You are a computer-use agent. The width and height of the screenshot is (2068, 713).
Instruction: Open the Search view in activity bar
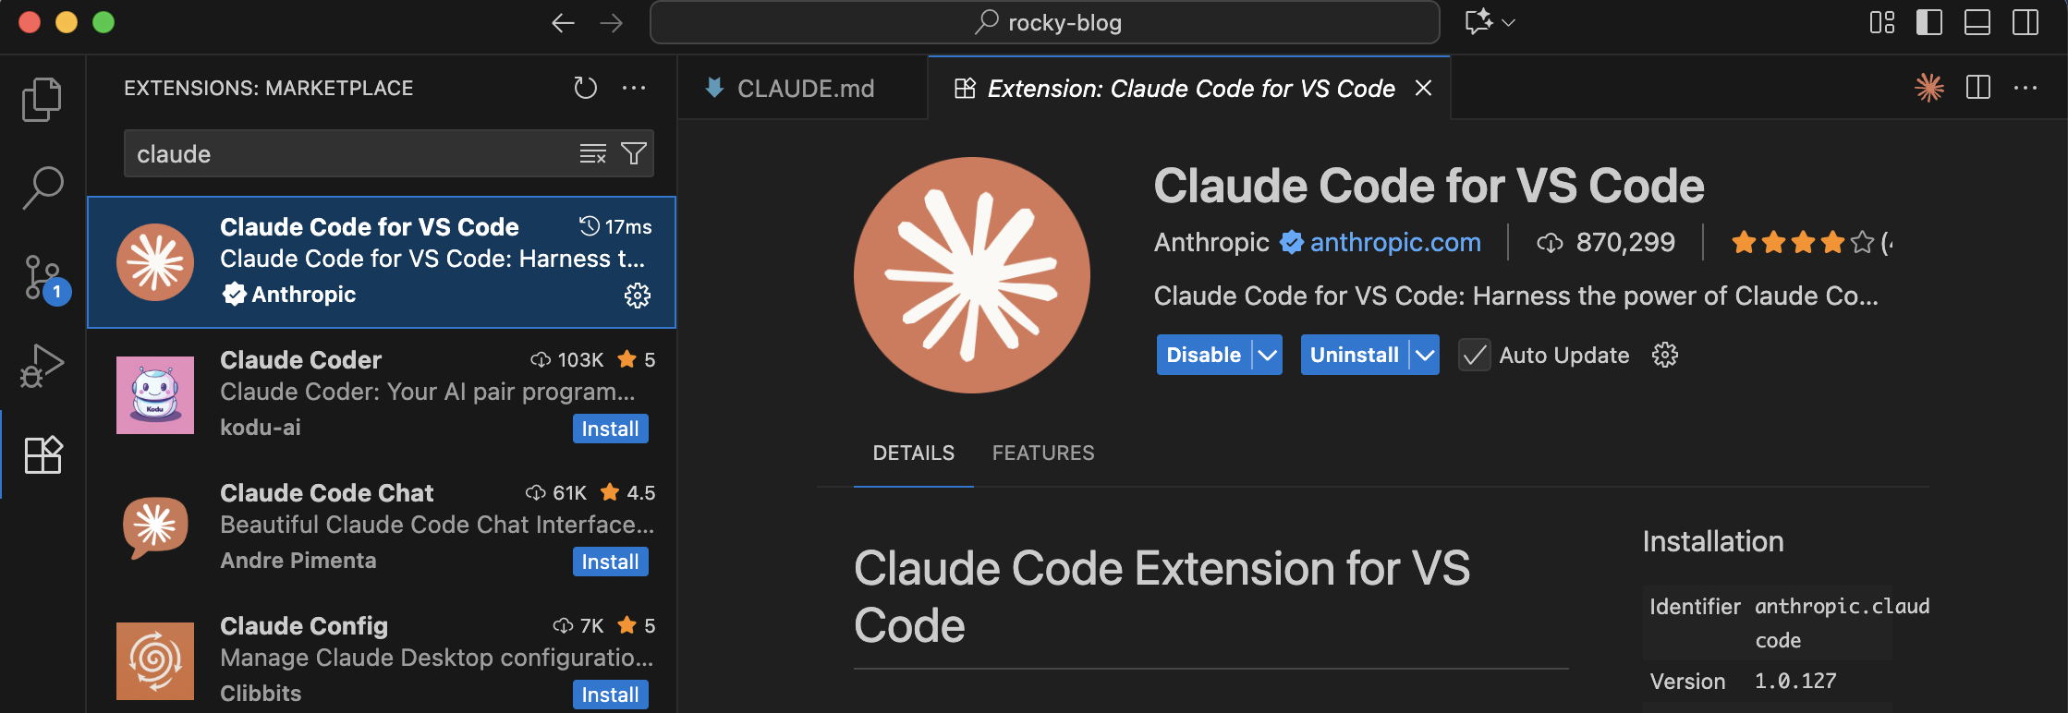coord(42,187)
